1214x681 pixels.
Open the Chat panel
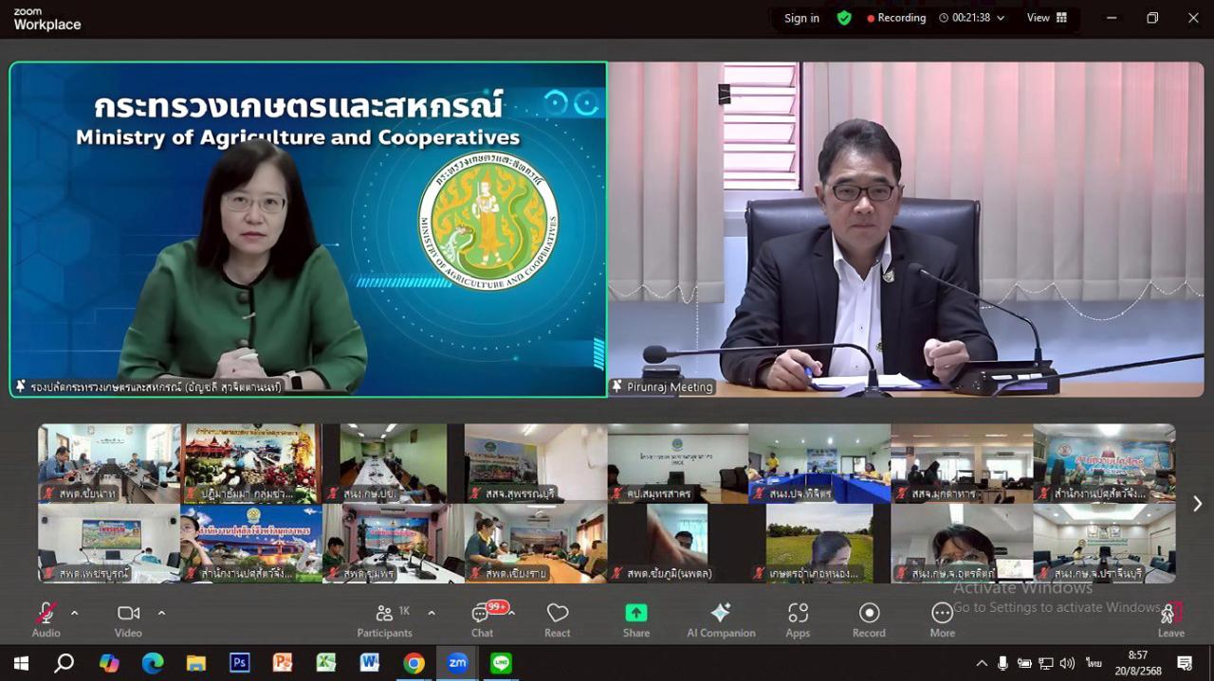[x=482, y=620]
